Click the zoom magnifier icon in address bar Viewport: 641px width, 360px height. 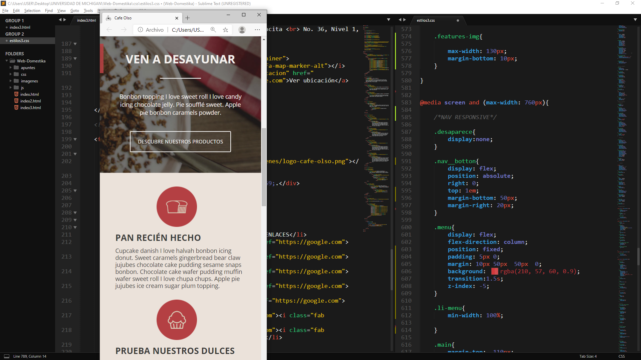coord(213,30)
